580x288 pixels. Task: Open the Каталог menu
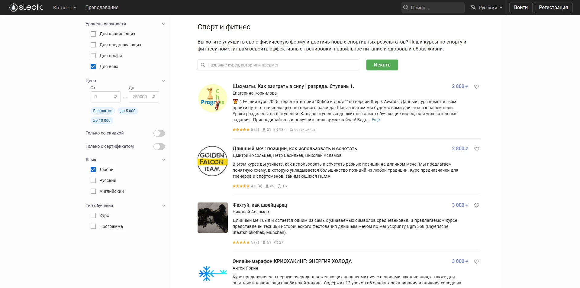[x=65, y=8]
